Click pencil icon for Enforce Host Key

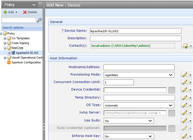point(185,136)
